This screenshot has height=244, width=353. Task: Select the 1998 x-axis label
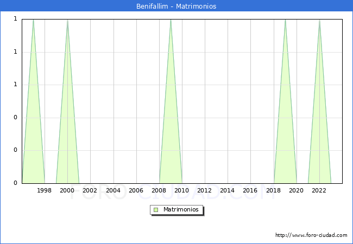(x=45, y=190)
